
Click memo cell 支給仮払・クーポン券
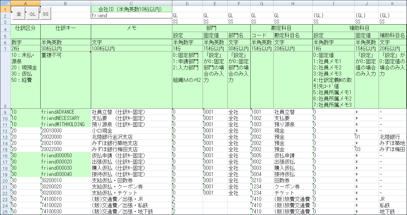131,187
